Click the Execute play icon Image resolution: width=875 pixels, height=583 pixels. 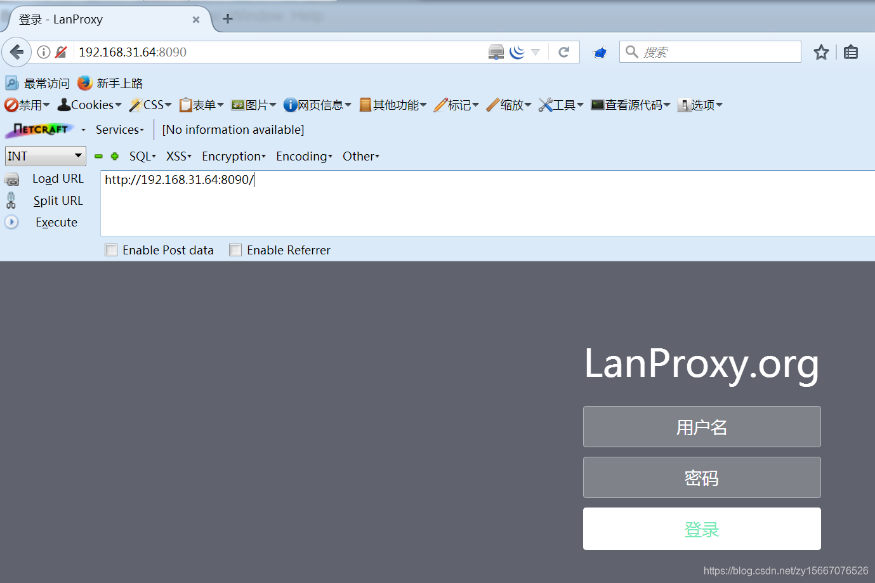pyautogui.click(x=11, y=222)
